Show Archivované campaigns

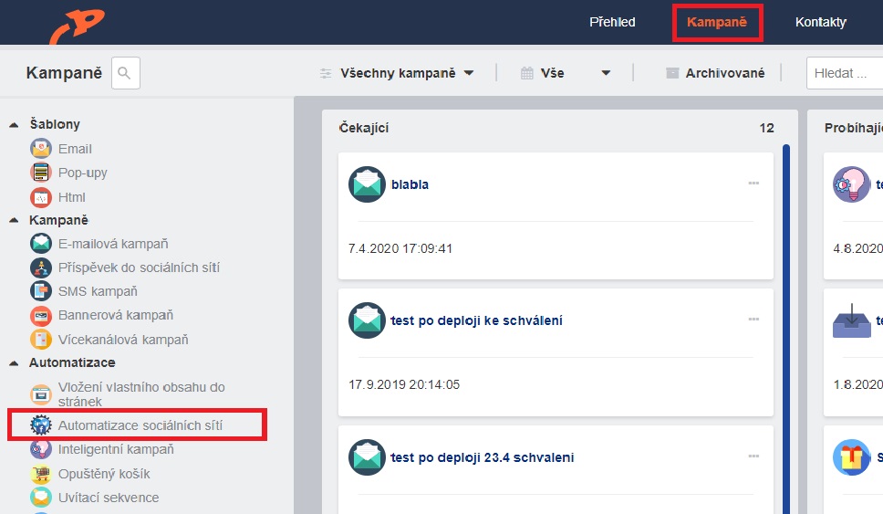(x=715, y=73)
